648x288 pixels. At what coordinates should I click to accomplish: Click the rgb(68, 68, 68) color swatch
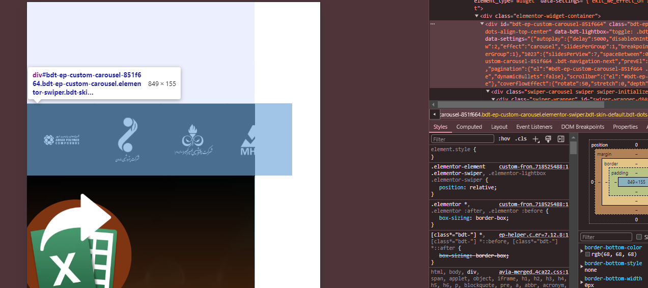click(587, 254)
